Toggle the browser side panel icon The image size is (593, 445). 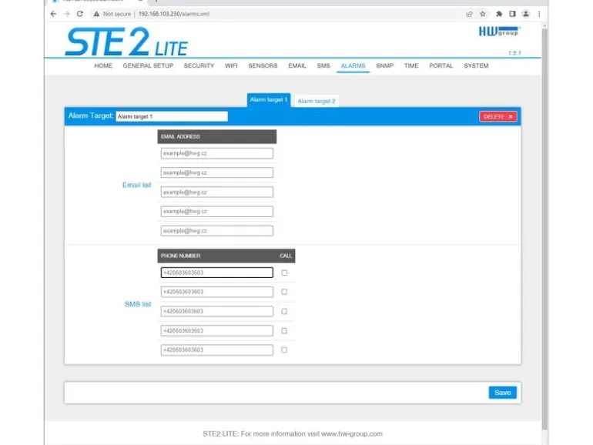point(512,14)
